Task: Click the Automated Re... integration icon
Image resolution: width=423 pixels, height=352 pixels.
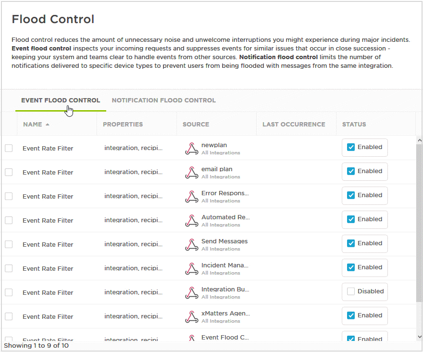Action: coord(192,220)
